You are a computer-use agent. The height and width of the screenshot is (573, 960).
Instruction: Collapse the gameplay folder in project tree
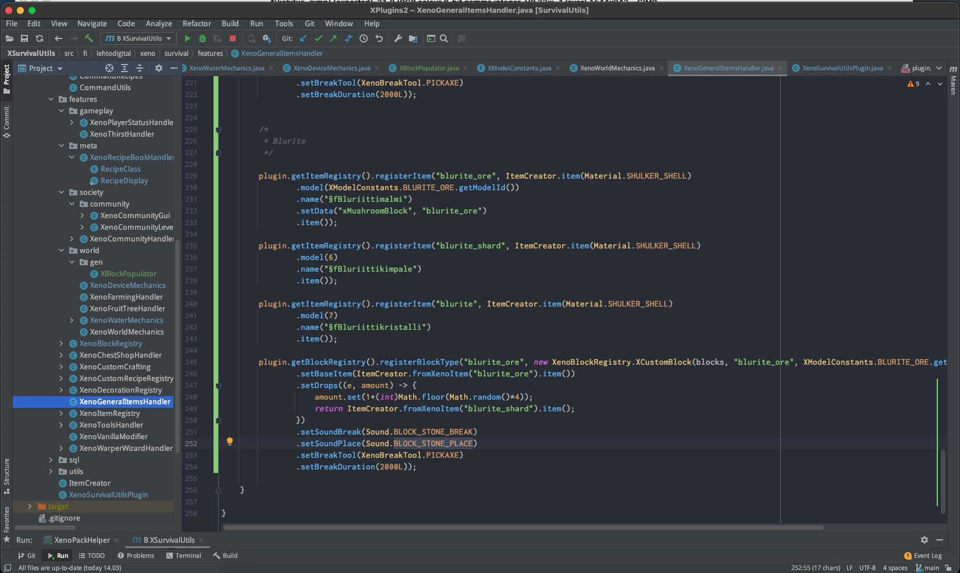coord(62,111)
